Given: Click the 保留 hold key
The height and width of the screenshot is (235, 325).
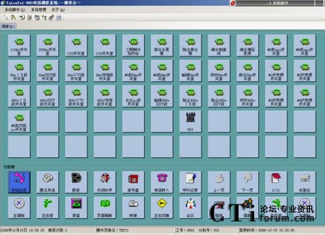Looking at the screenshot, I should tap(76, 208).
